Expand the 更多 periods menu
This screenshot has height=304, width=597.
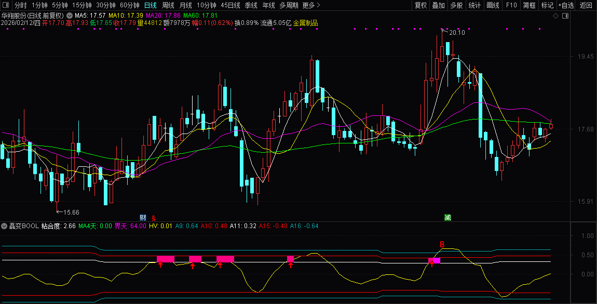[x=308, y=5]
